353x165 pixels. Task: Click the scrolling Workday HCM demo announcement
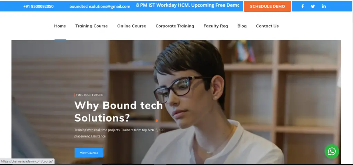187,6
